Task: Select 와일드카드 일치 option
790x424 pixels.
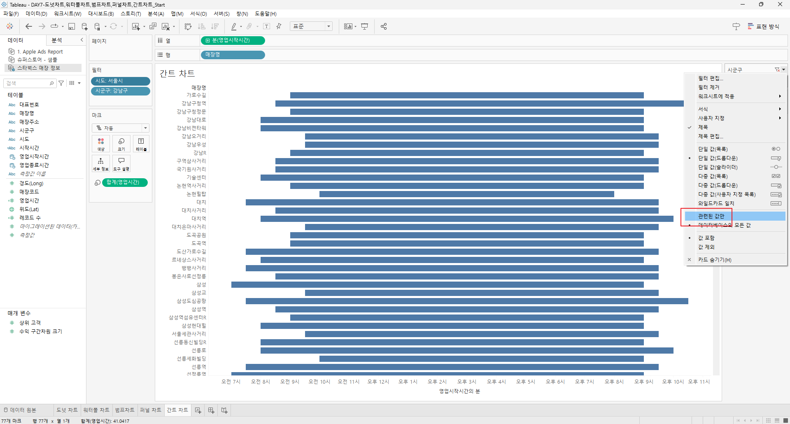Action: [x=735, y=203]
